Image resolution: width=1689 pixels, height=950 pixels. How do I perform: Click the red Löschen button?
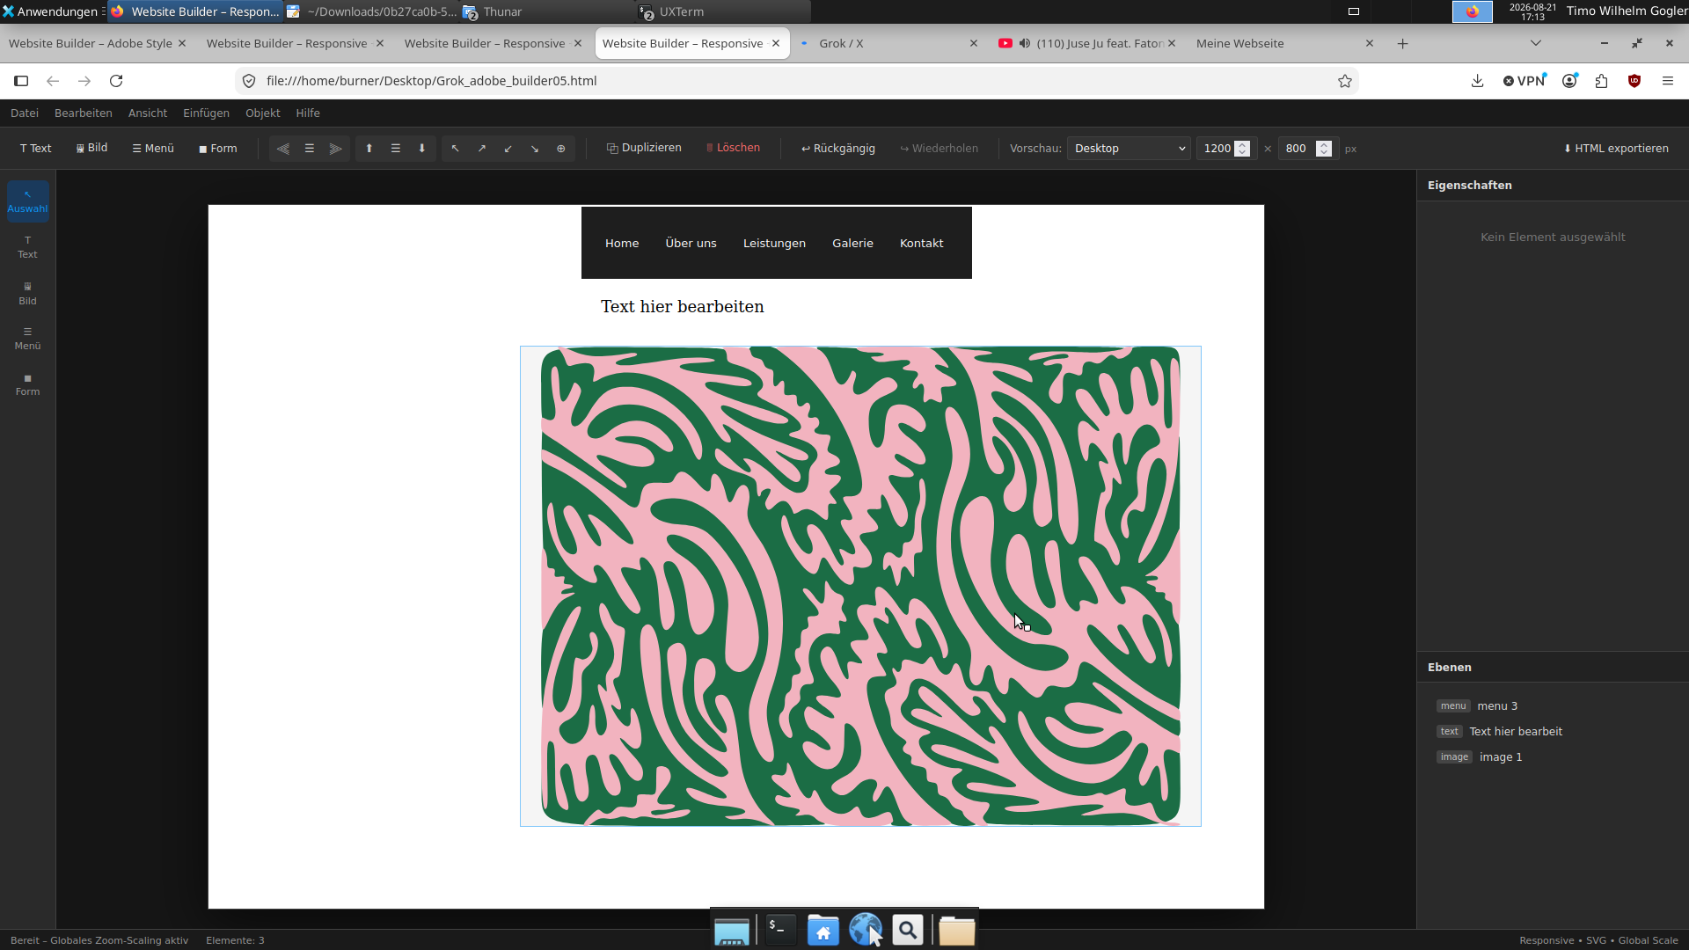click(733, 148)
